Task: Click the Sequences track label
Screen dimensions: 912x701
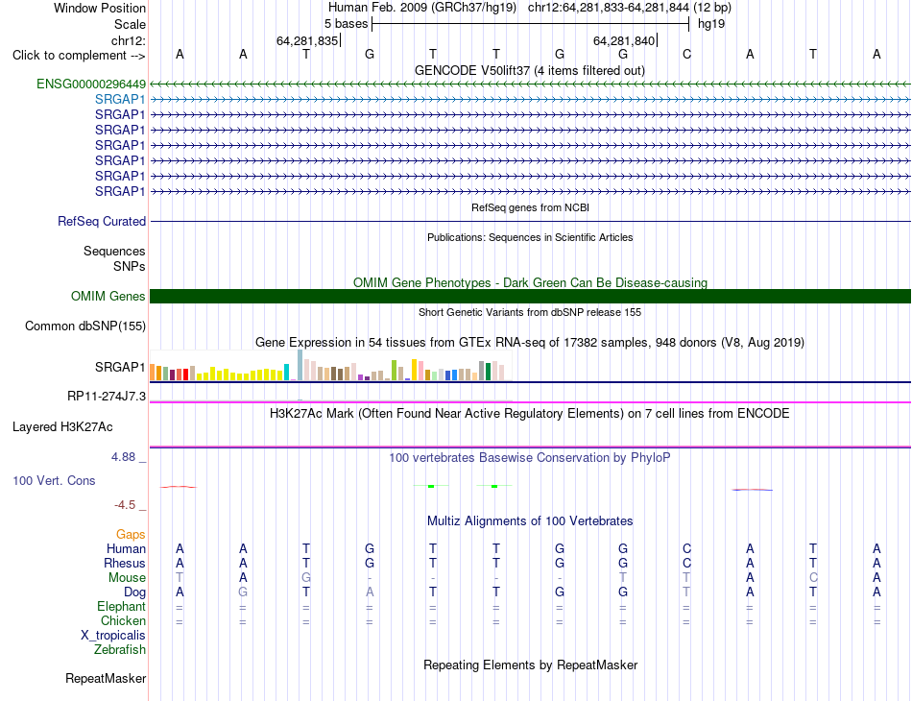Action: 114,251
